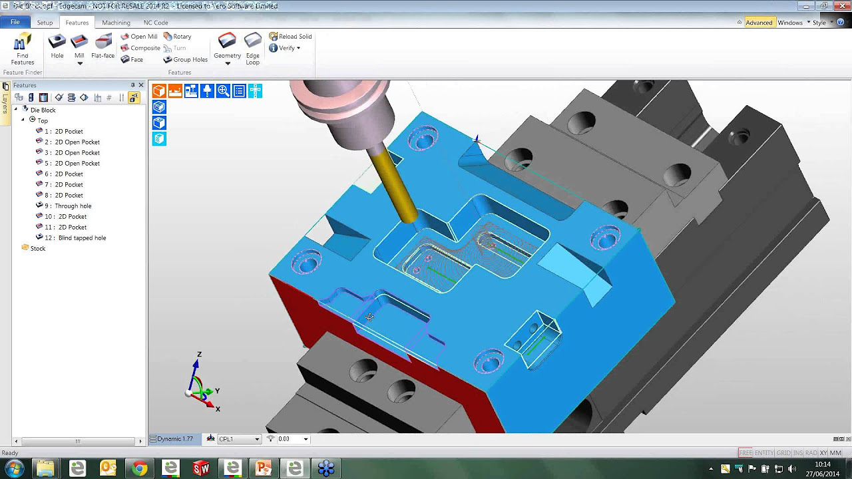Click the Windows Start button
The image size is (852, 479).
tap(14, 468)
